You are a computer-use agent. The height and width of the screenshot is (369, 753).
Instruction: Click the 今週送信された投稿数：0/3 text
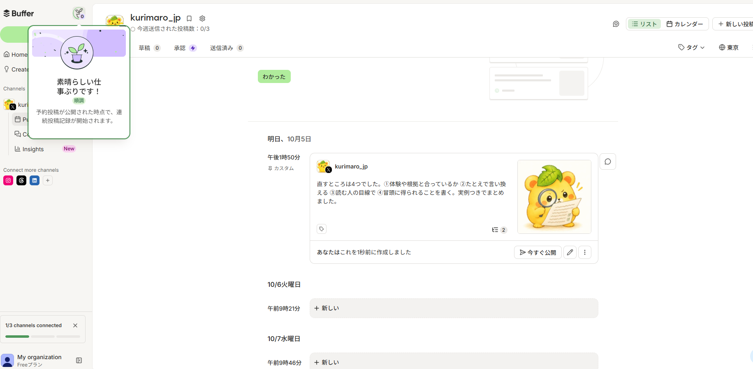click(x=173, y=29)
